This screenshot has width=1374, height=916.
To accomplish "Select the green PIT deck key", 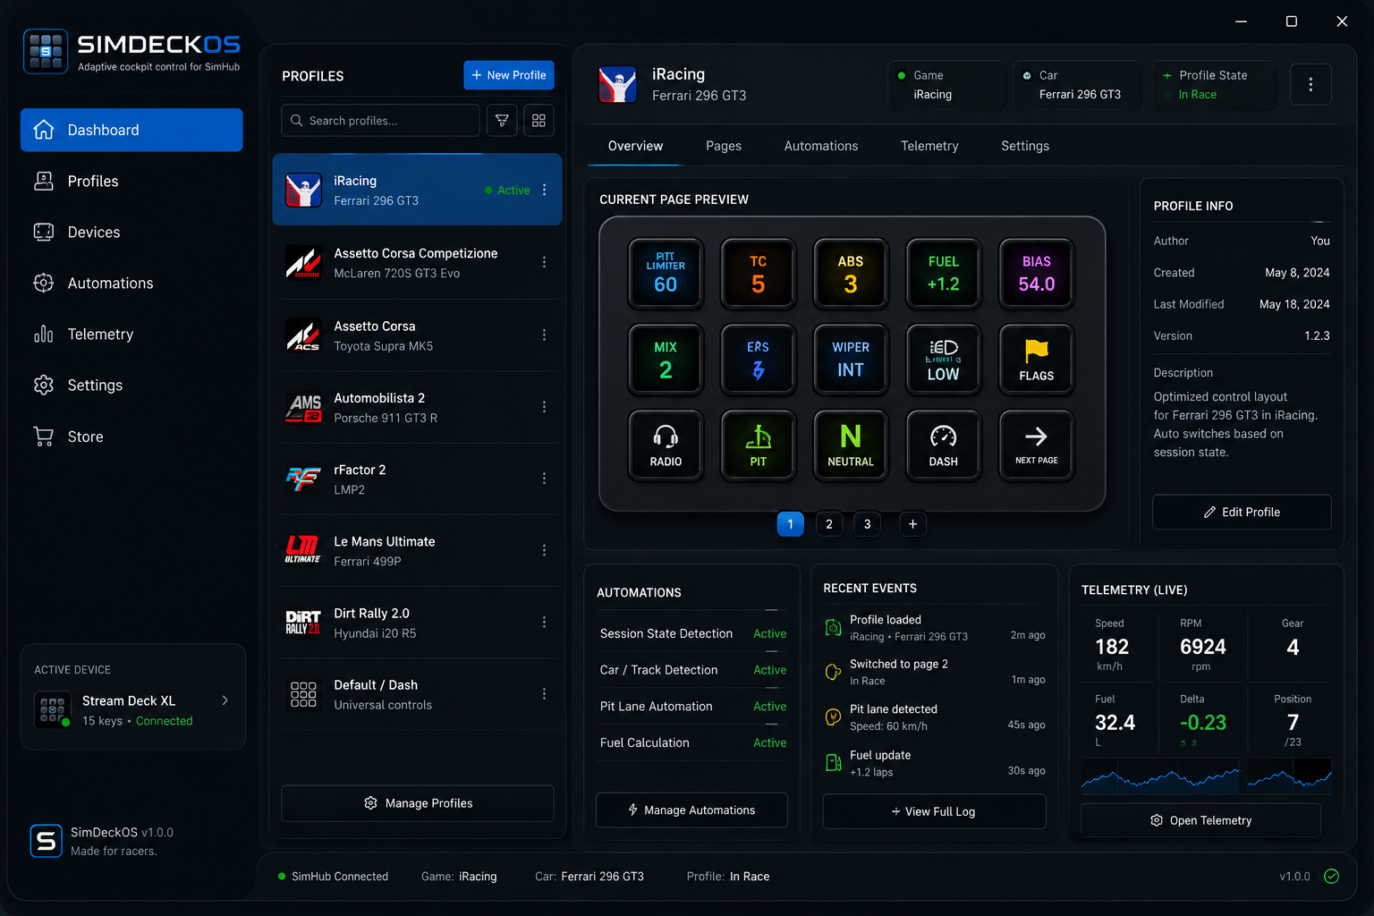I will tap(759, 445).
